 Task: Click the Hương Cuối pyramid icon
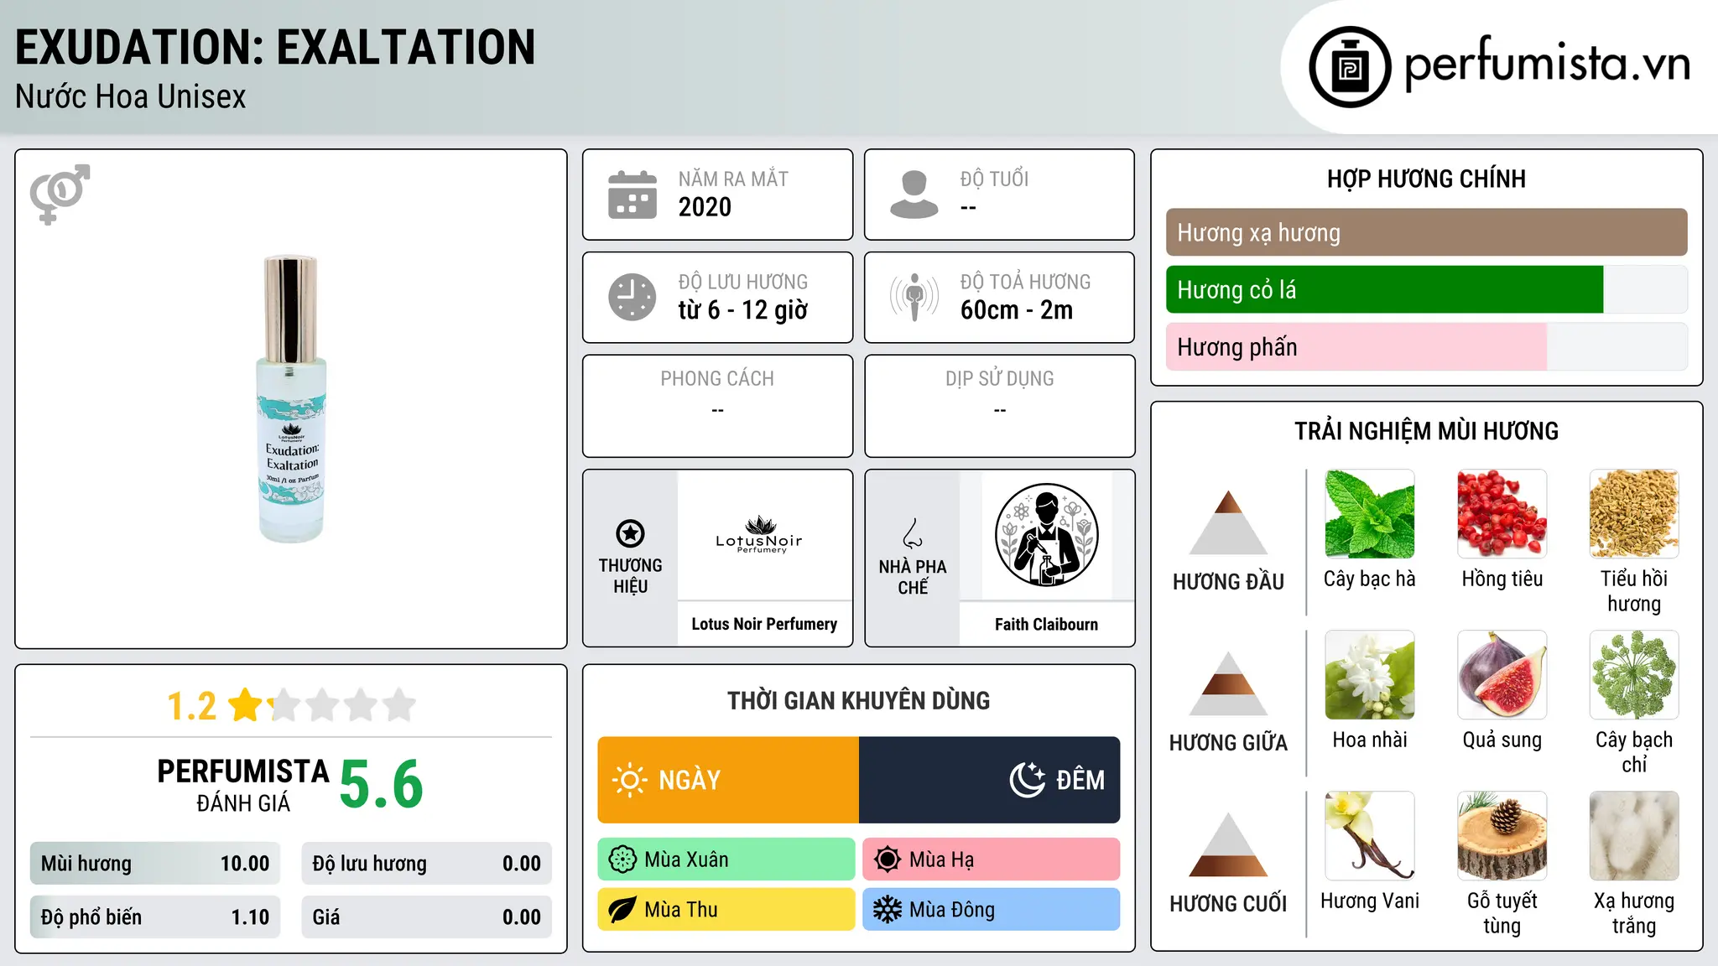click(x=1228, y=844)
